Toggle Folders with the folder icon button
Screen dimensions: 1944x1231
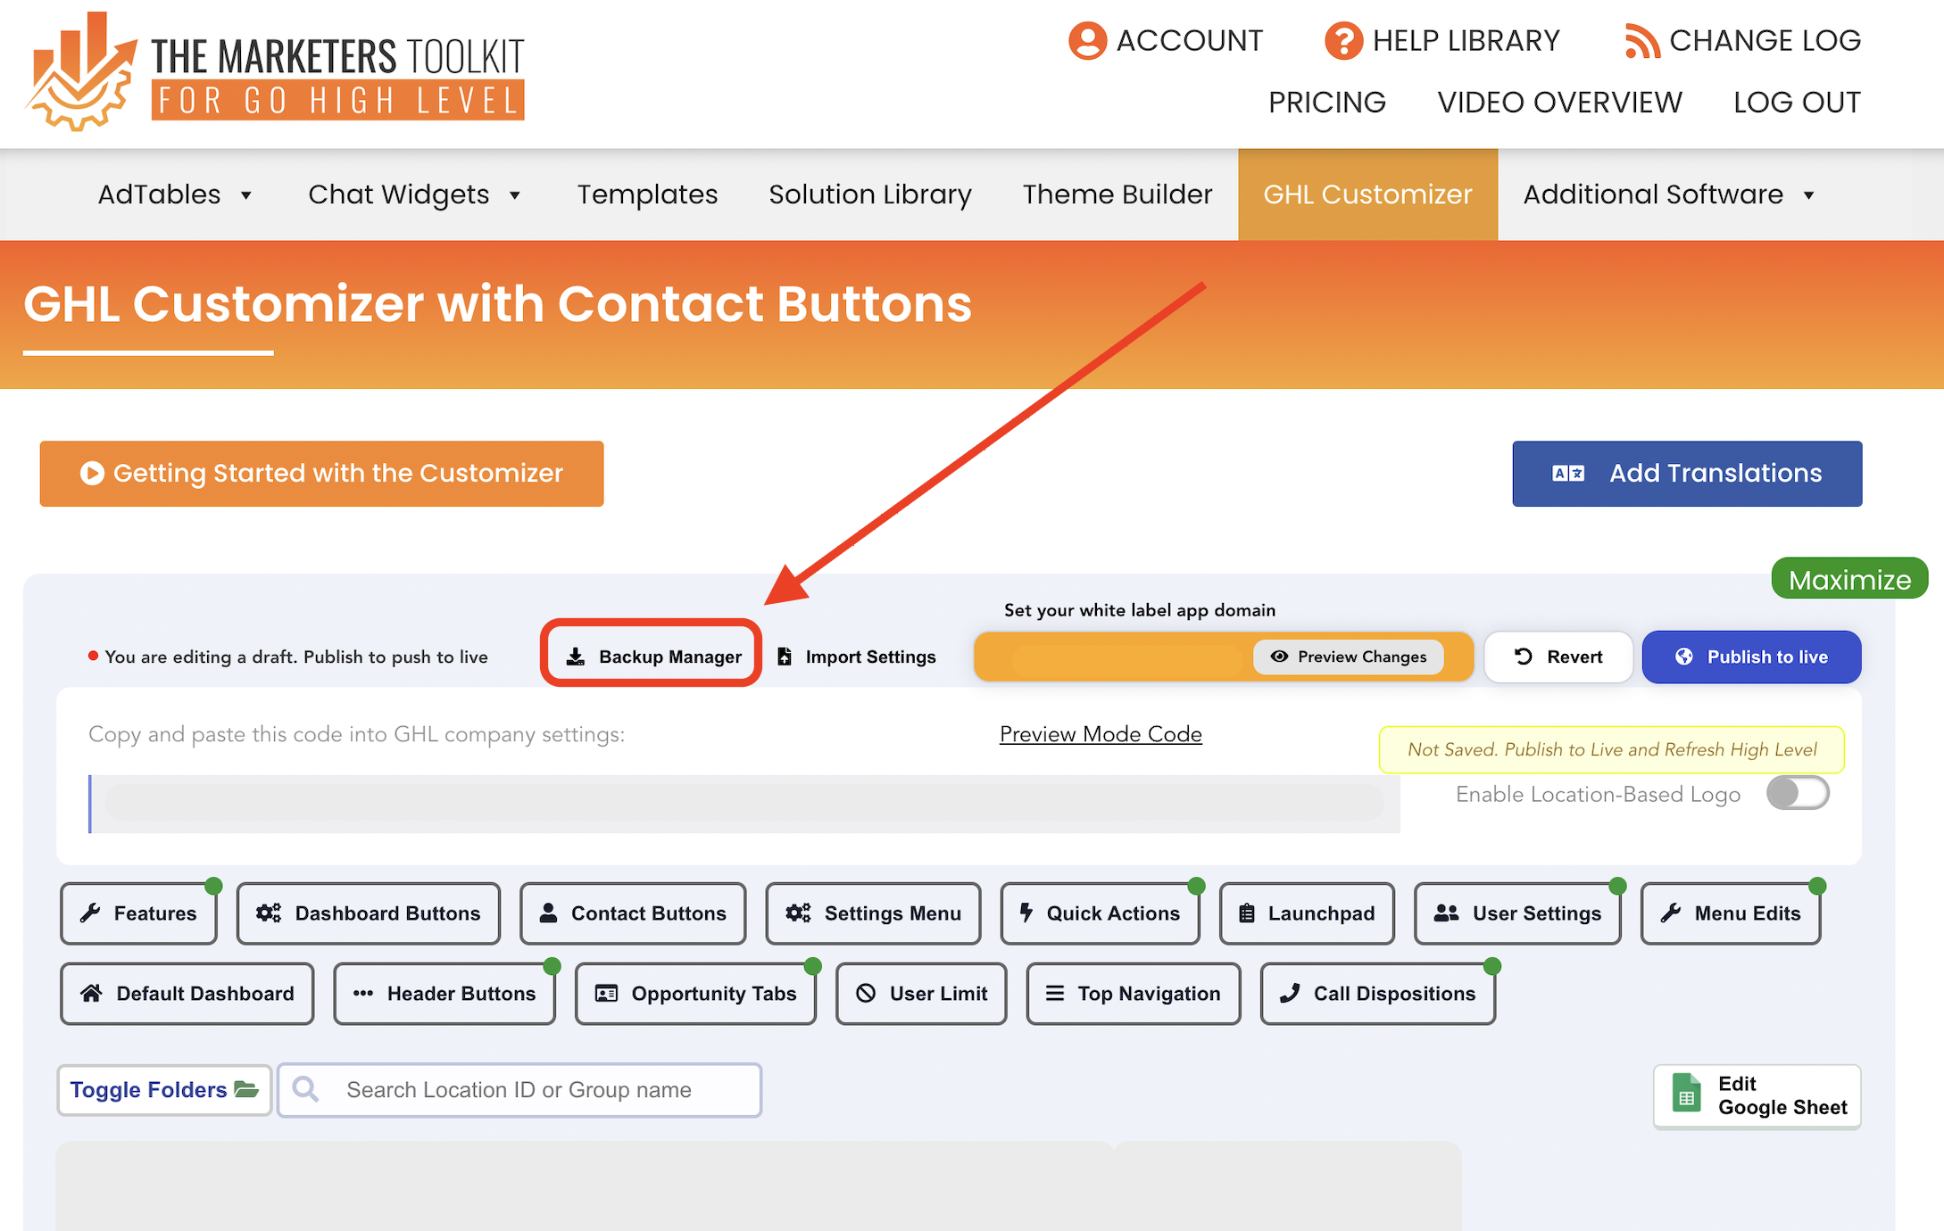coord(164,1090)
